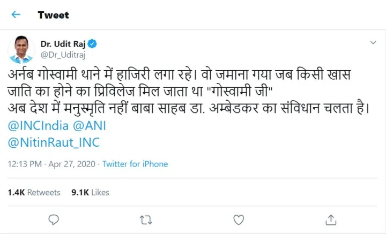Visit the @NitinRaut_INC mention
Viewport: 386px width, 234px height.
click(54, 142)
